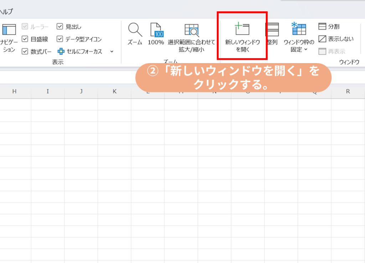Click the Zoom magnifier icon
The image size is (365, 263).
[x=135, y=30]
